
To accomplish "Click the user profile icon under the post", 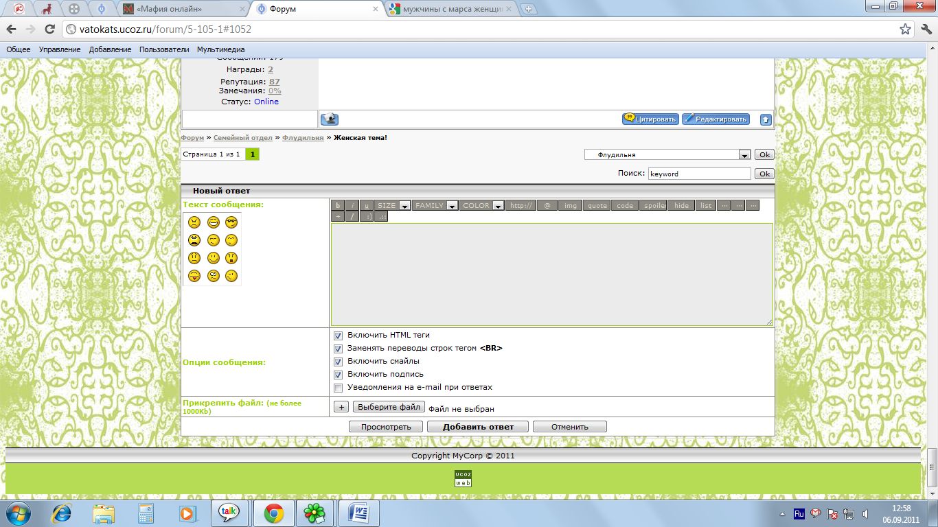I will 330,119.
